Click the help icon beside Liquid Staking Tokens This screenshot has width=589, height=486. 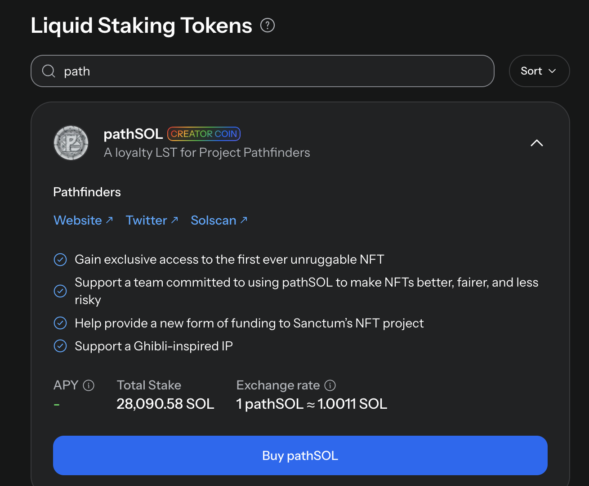click(268, 26)
